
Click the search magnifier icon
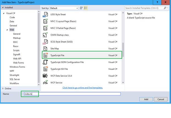tap(165, 8)
